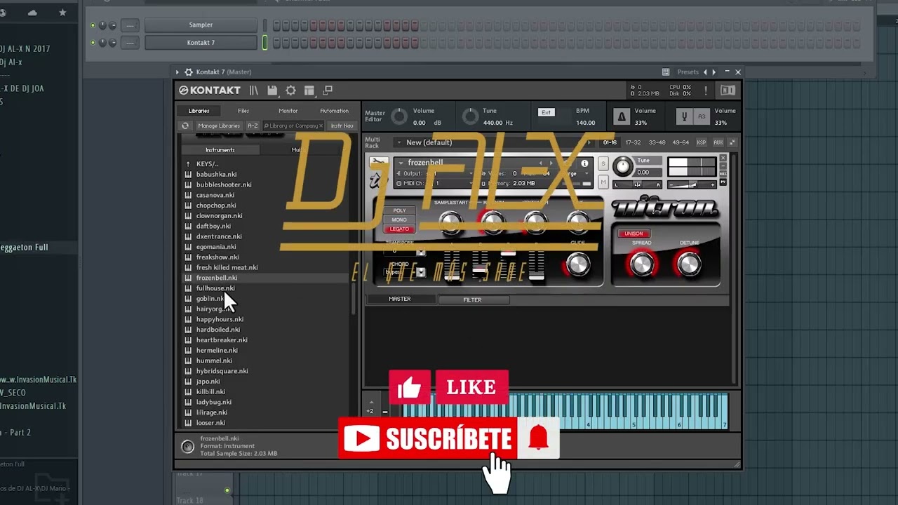Switch to the Libraries tab
The height and width of the screenshot is (505, 898).
click(199, 111)
